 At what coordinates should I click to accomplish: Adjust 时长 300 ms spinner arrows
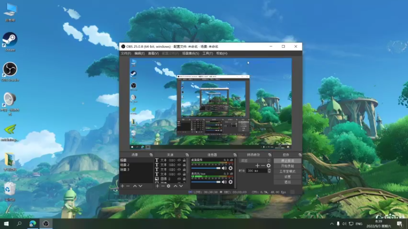pyautogui.click(x=269, y=170)
